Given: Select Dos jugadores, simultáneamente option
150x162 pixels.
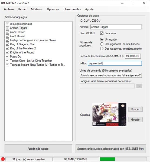Looking at the screenshot, I should point(102,49).
